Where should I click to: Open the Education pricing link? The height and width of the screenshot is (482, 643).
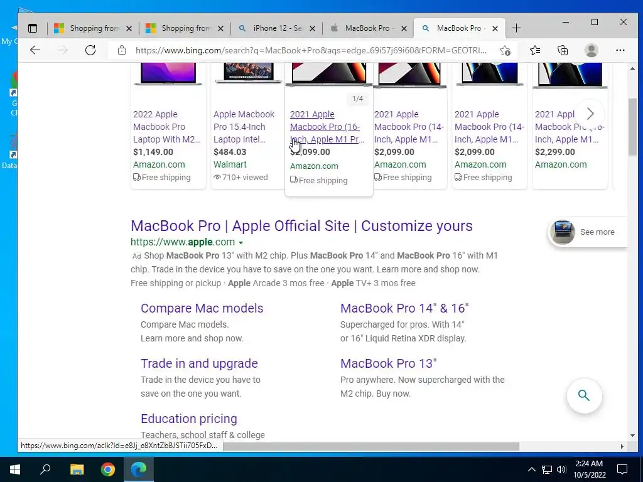[x=188, y=419]
